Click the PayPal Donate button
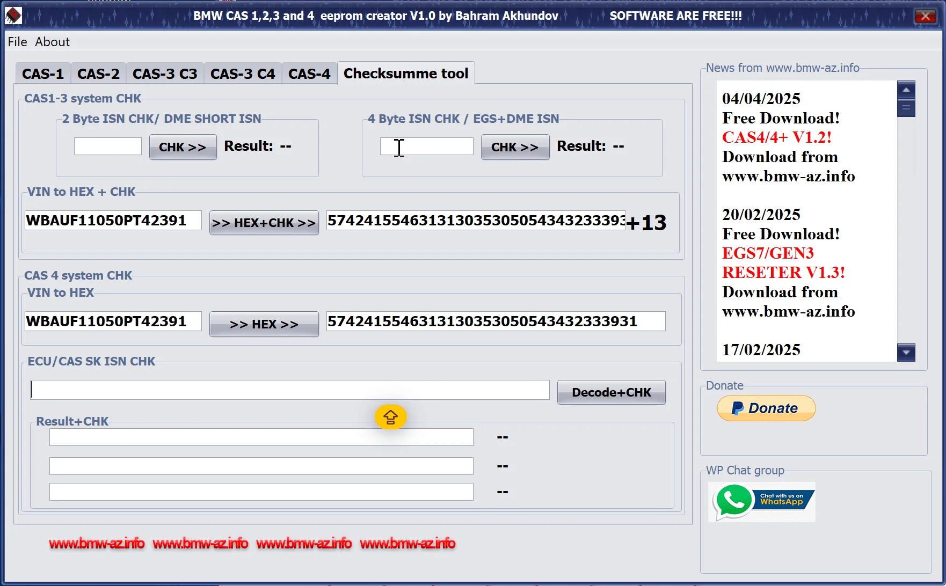946x586 pixels. (766, 408)
